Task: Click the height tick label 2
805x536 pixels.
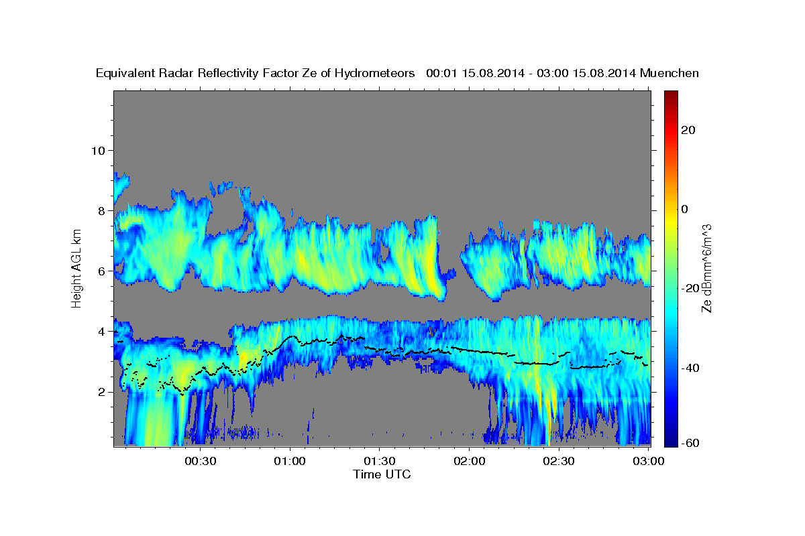Action: pyautogui.click(x=101, y=392)
